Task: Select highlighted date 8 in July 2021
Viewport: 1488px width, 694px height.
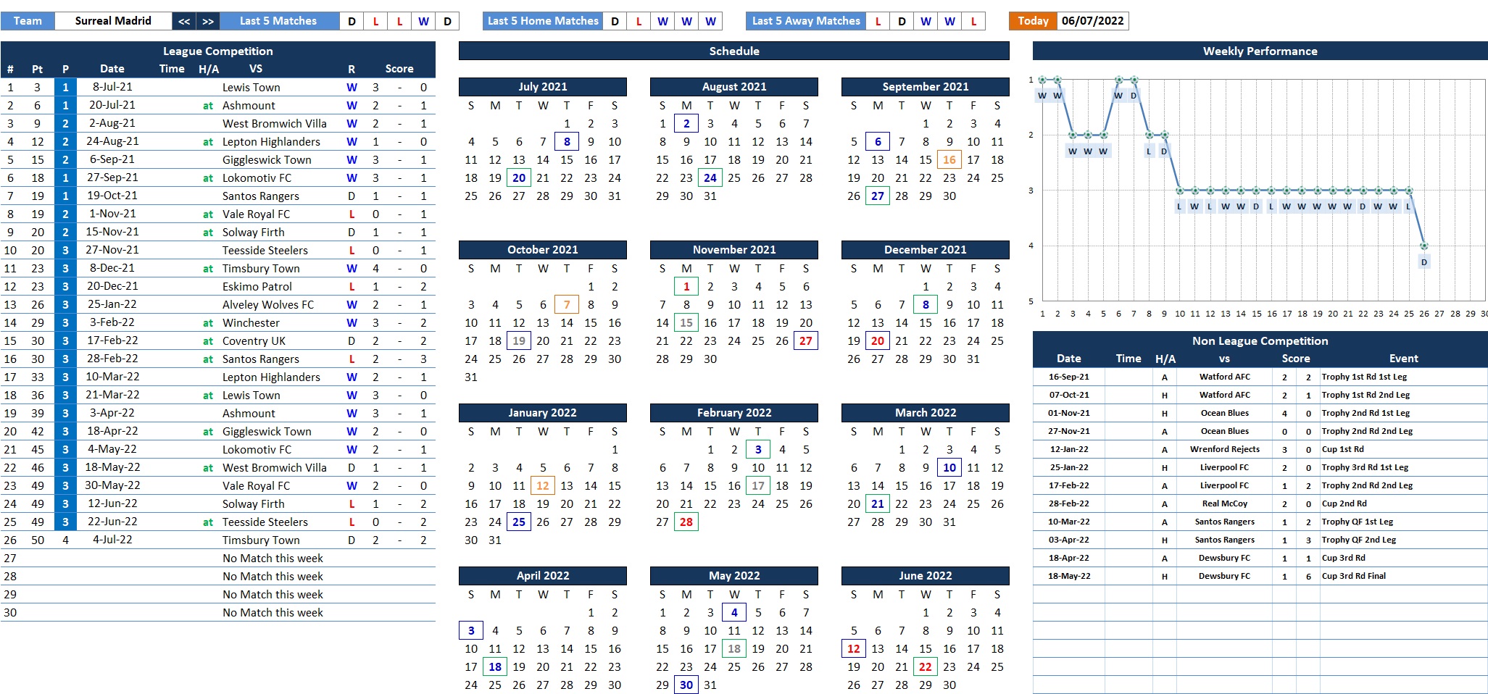Action: pyautogui.click(x=567, y=142)
